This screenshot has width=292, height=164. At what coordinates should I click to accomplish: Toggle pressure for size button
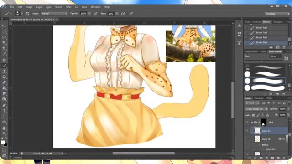click(131, 14)
